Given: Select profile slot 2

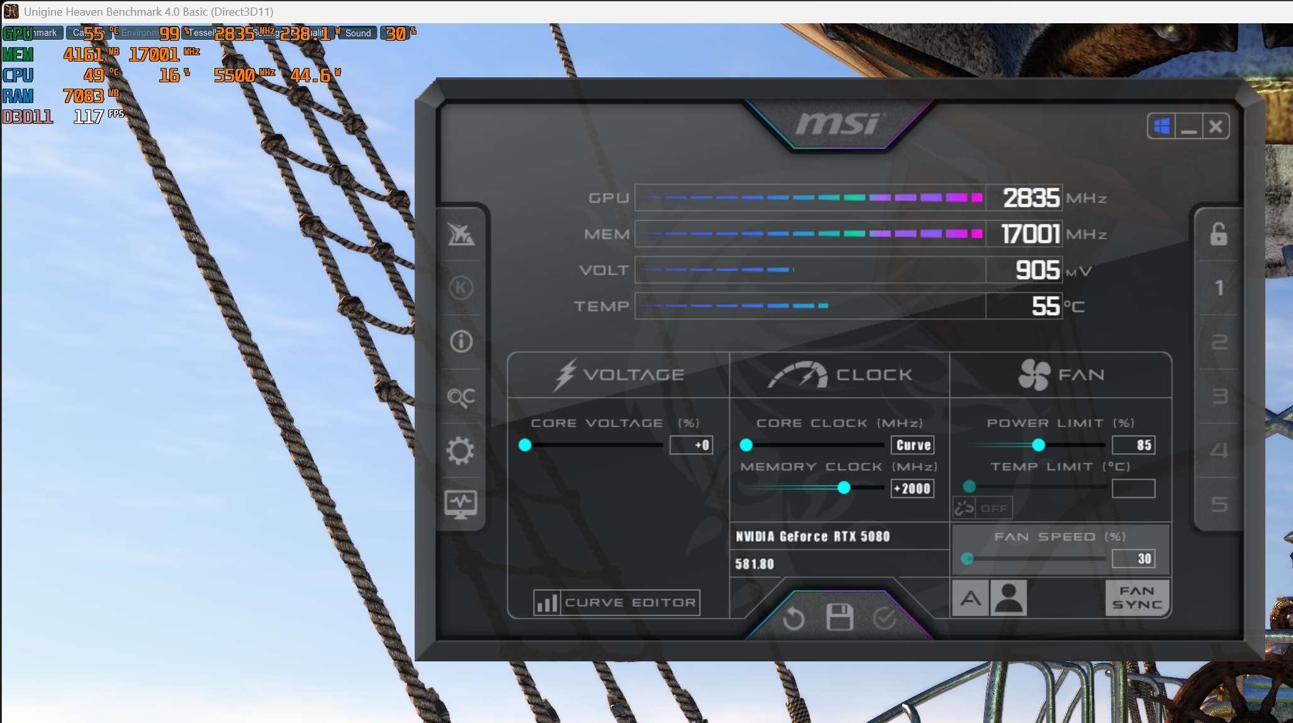Looking at the screenshot, I should click(x=1219, y=342).
